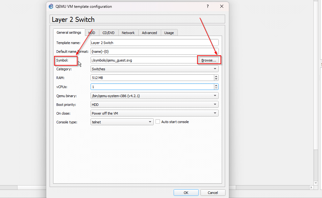
Task: Increase RAM using the up spinner arrow
Action: pyautogui.click(x=216, y=76)
